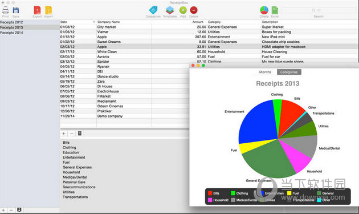Select Entertainment in the category list
359x214 pixels.
tap(74, 158)
